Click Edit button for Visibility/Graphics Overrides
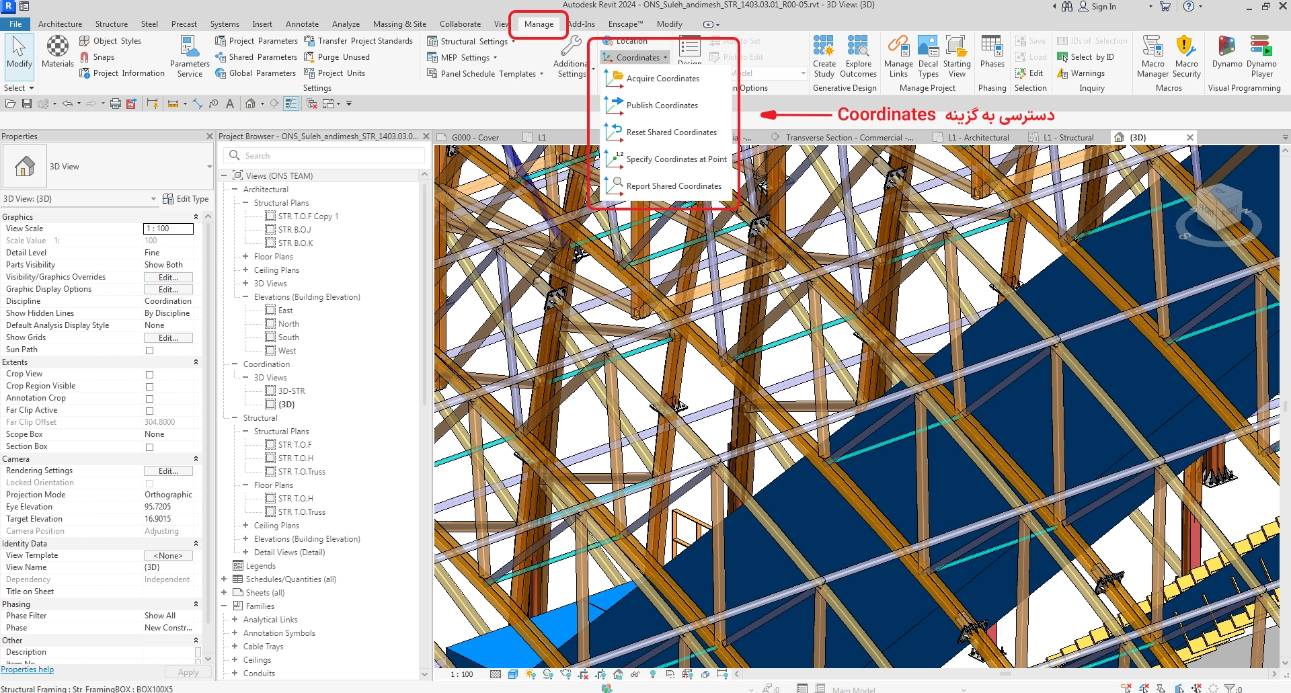1291x693 pixels. tap(168, 278)
